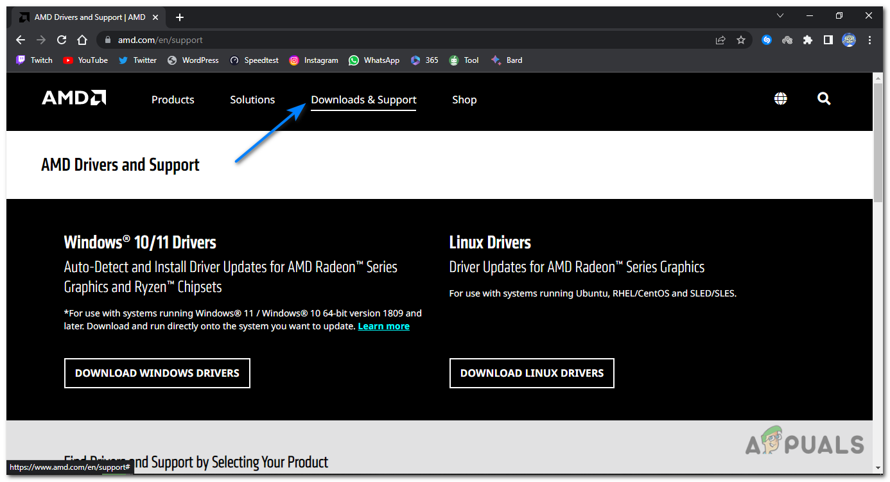Select the Shop navigation item

[464, 100]
